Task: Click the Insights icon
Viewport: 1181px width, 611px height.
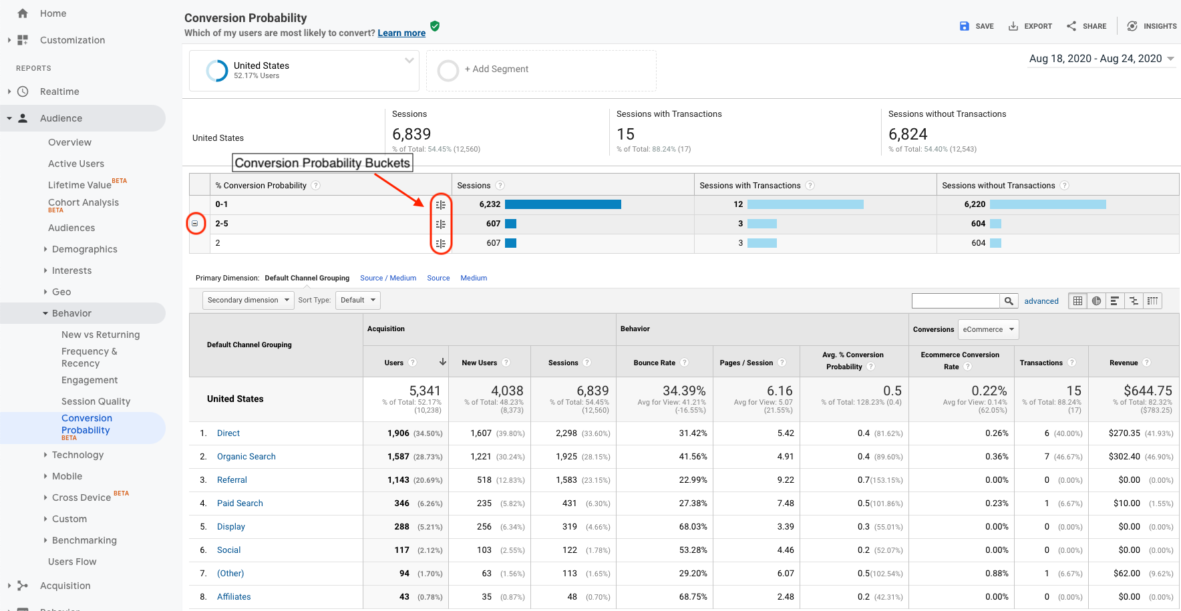Action: tap(1151, 26)
